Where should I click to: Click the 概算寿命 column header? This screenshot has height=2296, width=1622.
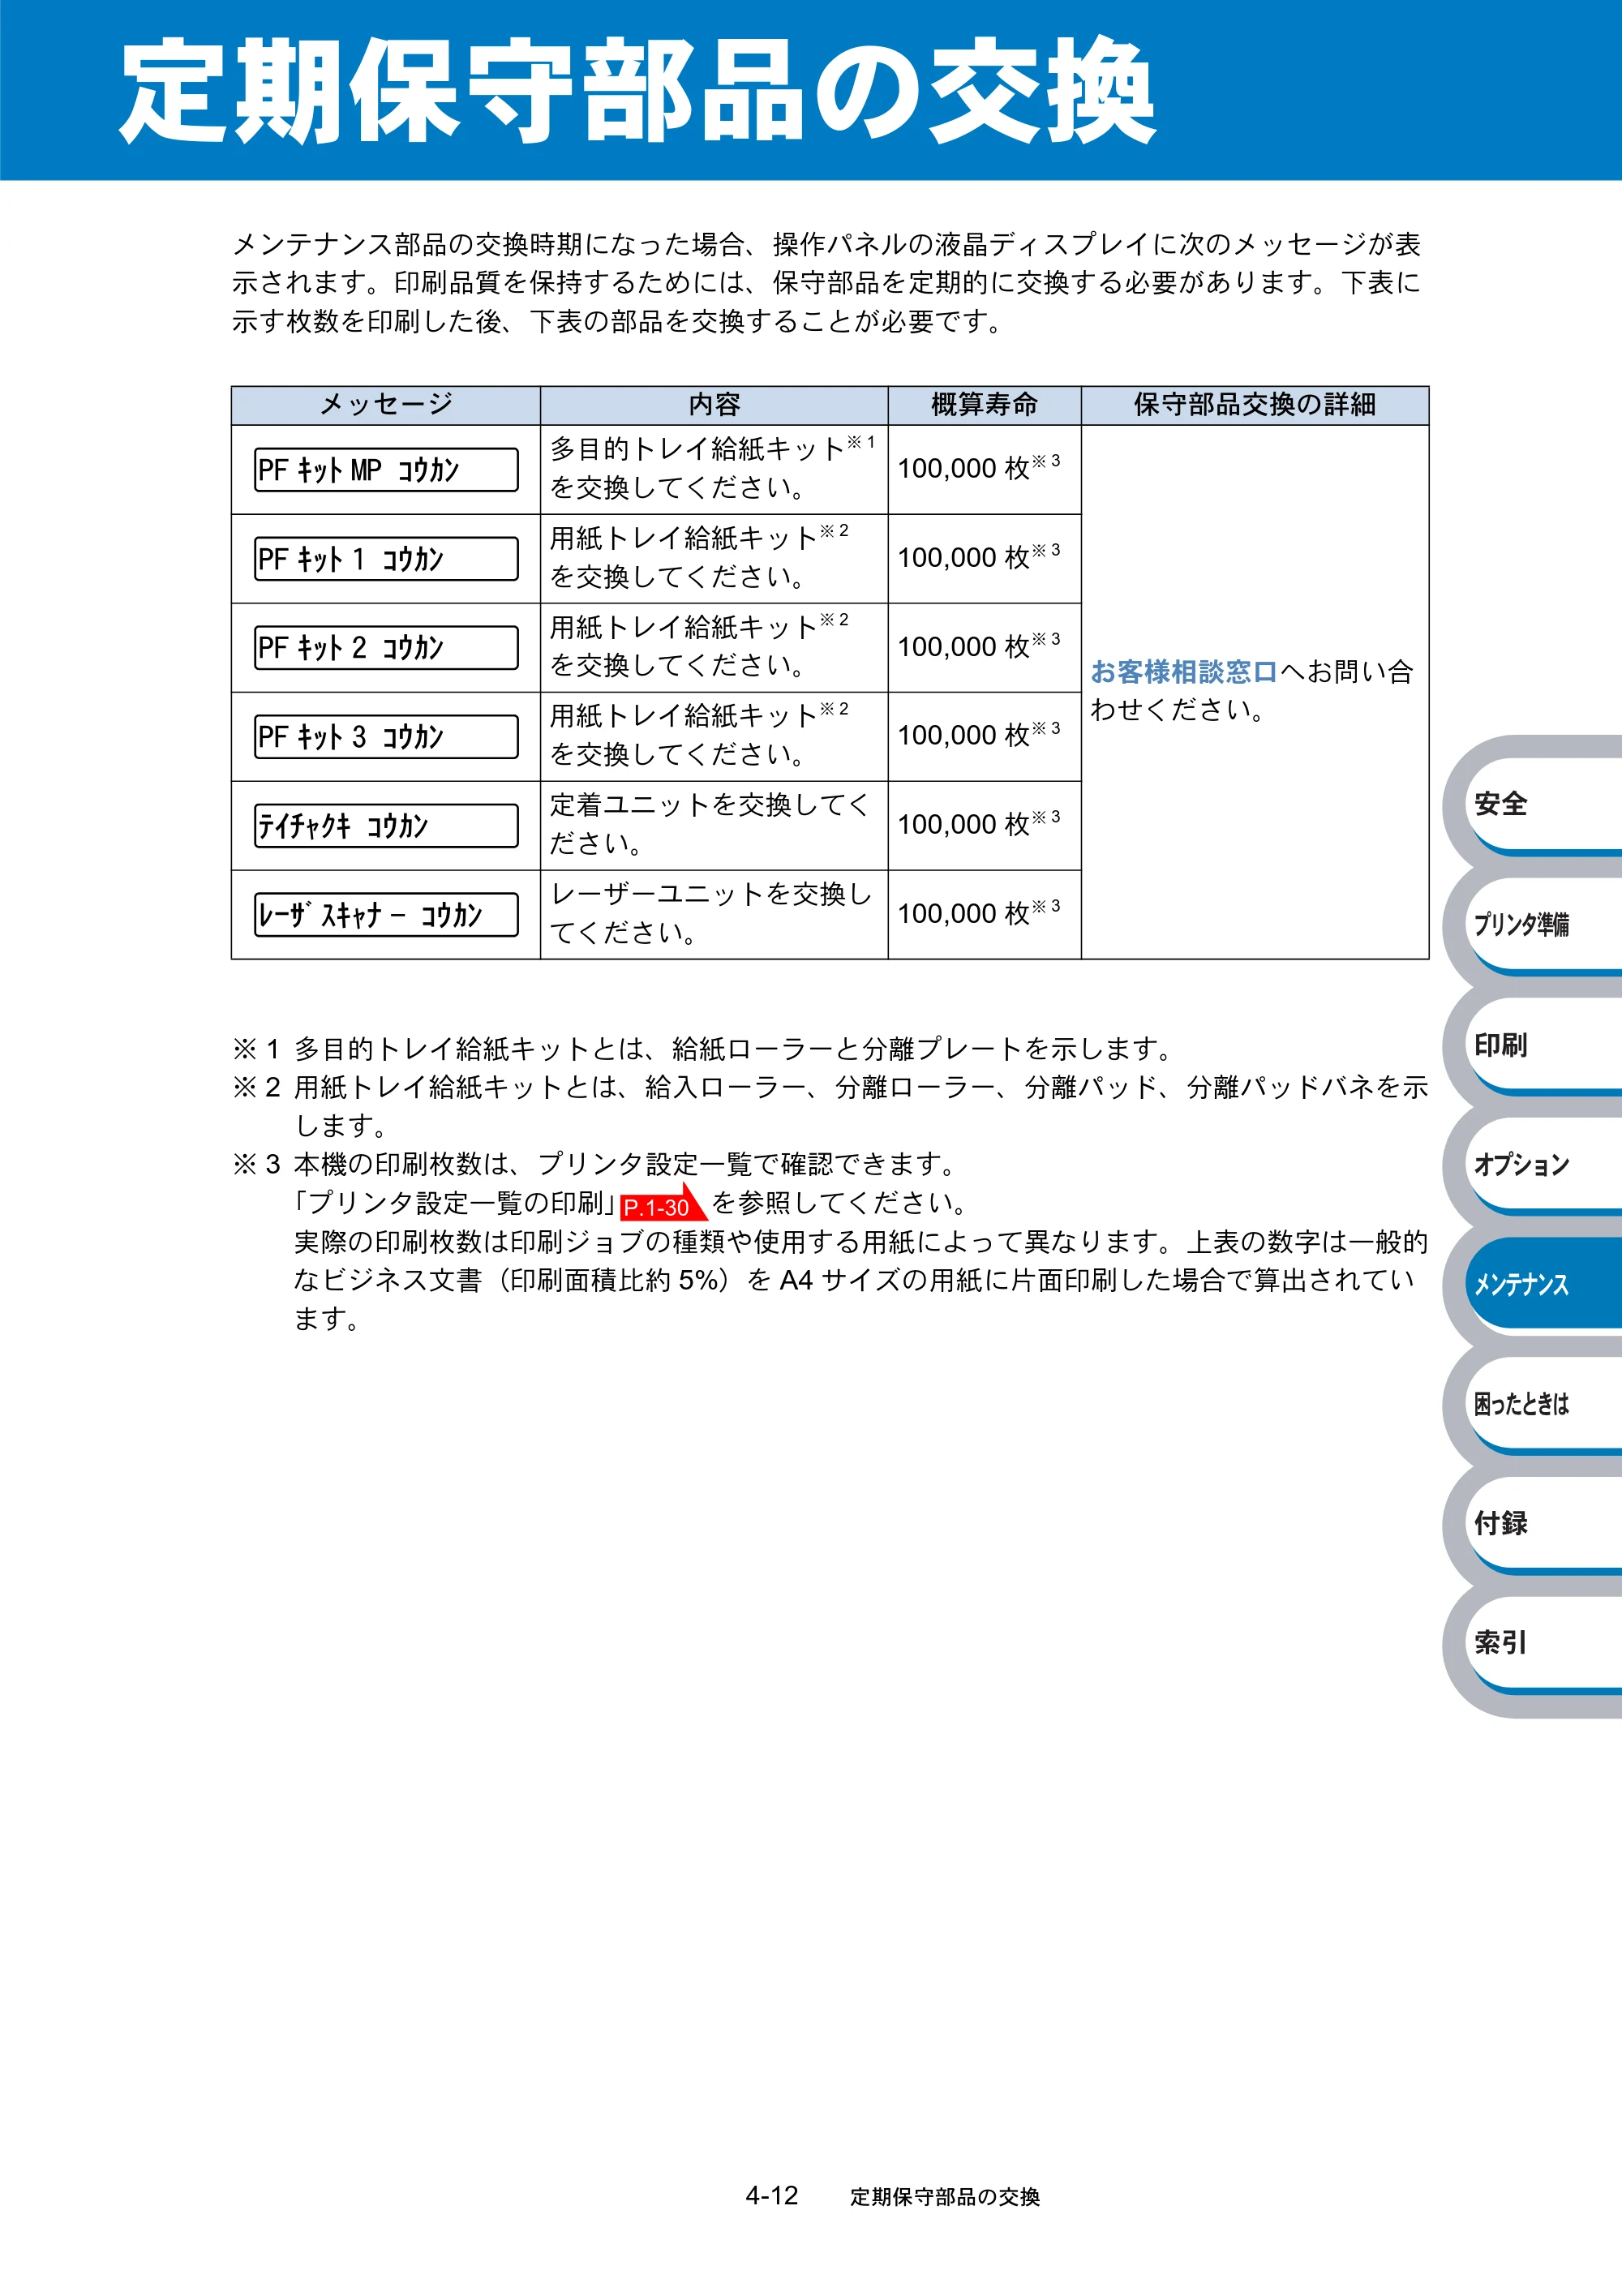click(984, 405)
